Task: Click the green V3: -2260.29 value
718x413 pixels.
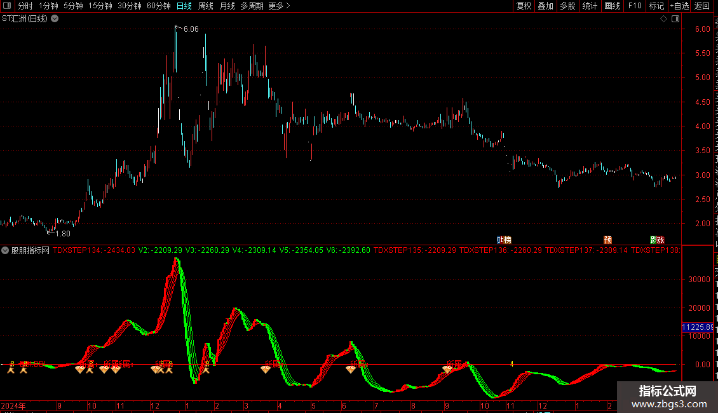Action: pos(207,250)
